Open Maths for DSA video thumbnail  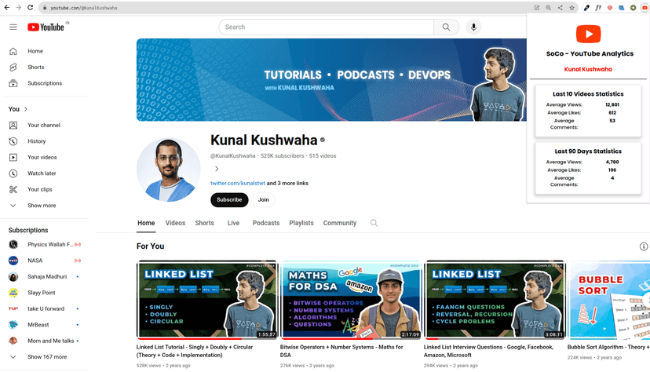click(x=351, y=300)
